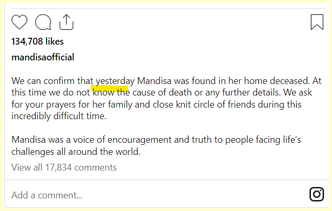Open comments via the speech bubble icon

point(43,22)
